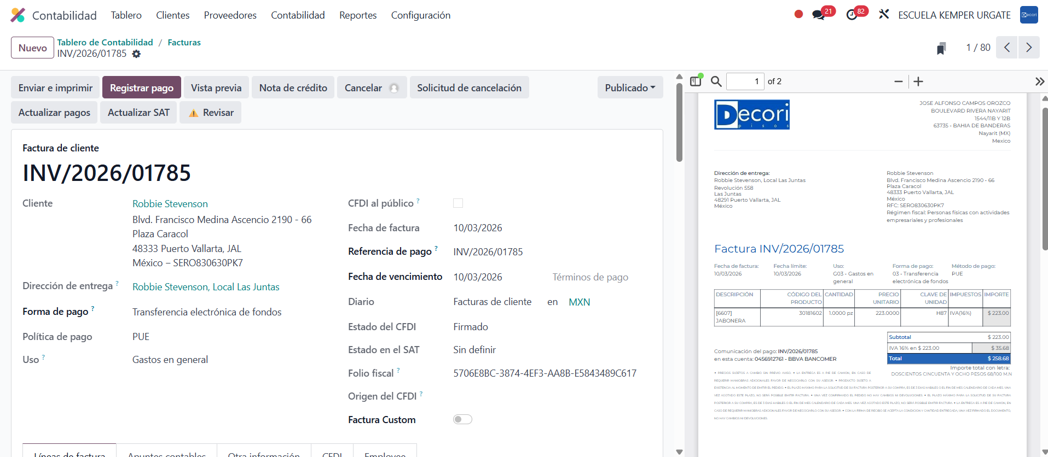Click the PDF page number field
Viewport: 1048px width, 457px height.
[x=744, y=81]
